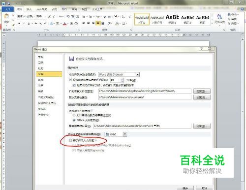The image size is (246, 190).
Task: Click the OK button in Word Options
Action: 185,188
